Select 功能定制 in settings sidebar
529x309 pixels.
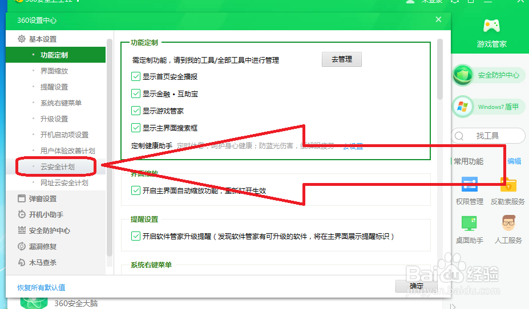point(56,55)
